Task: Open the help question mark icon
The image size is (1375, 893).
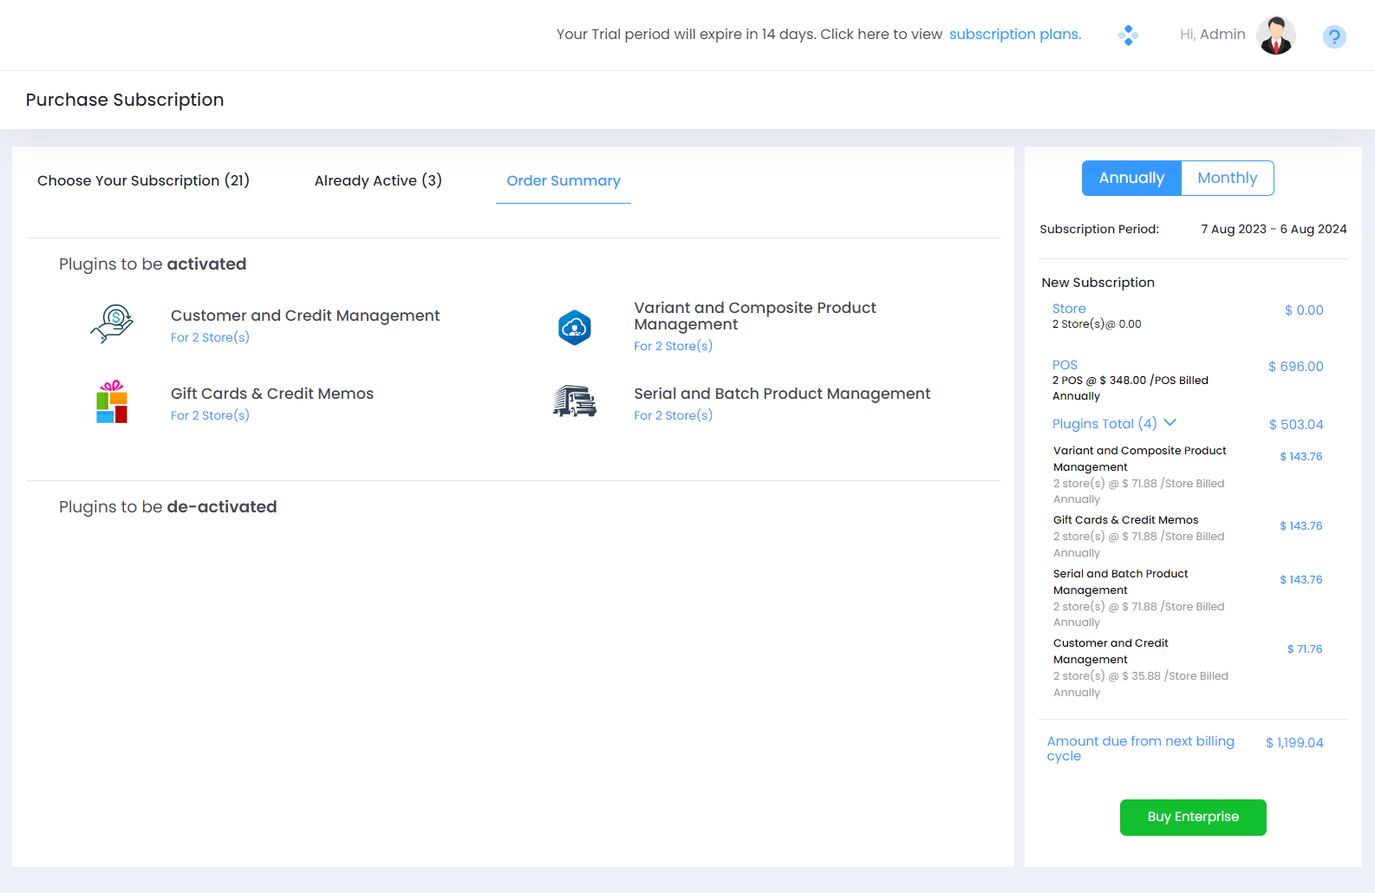Action: 1333,36
